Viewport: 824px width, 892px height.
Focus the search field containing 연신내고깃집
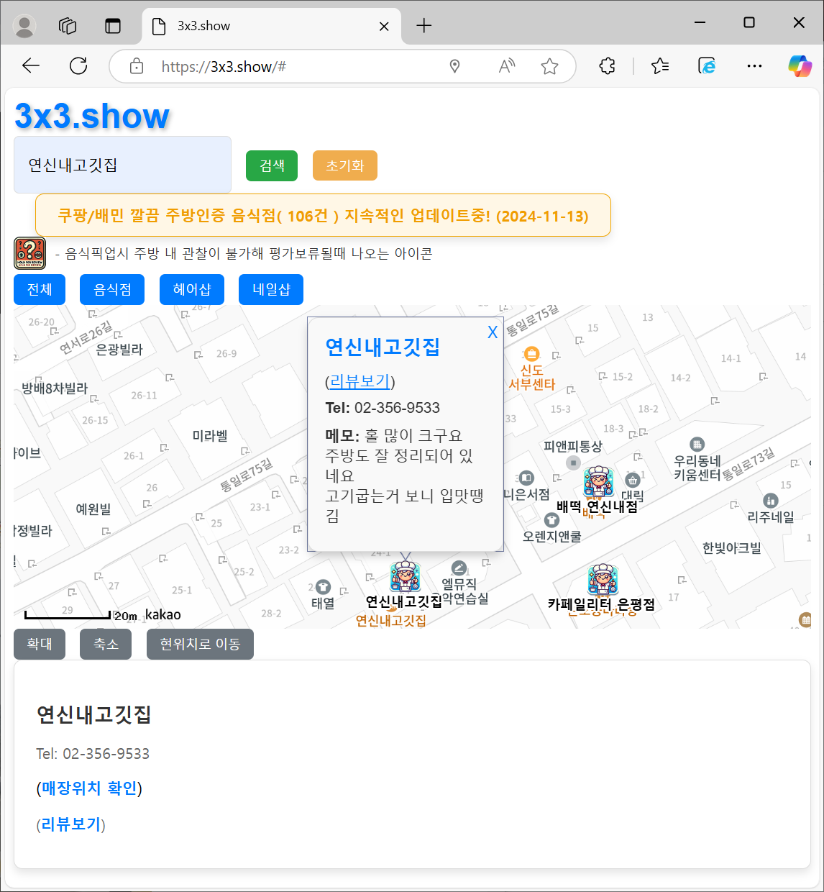click(x=122, y=165)
